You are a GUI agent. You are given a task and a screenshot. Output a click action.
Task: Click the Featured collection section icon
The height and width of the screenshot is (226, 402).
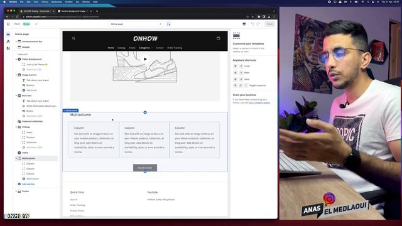19,121
